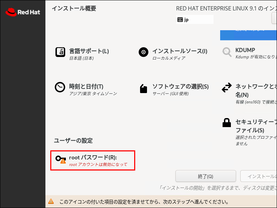Image resolution: width=277 pixels, height=208 pixels.
Task: Open 言語サポート(L) settings
Action: 89,51
